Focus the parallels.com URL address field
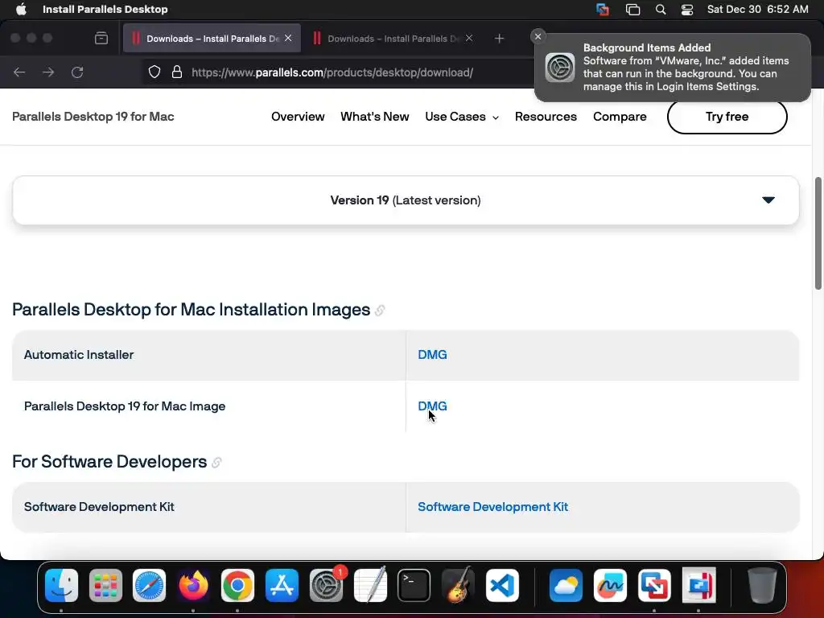This screenshot has width=824, height=618. (332, 72)
